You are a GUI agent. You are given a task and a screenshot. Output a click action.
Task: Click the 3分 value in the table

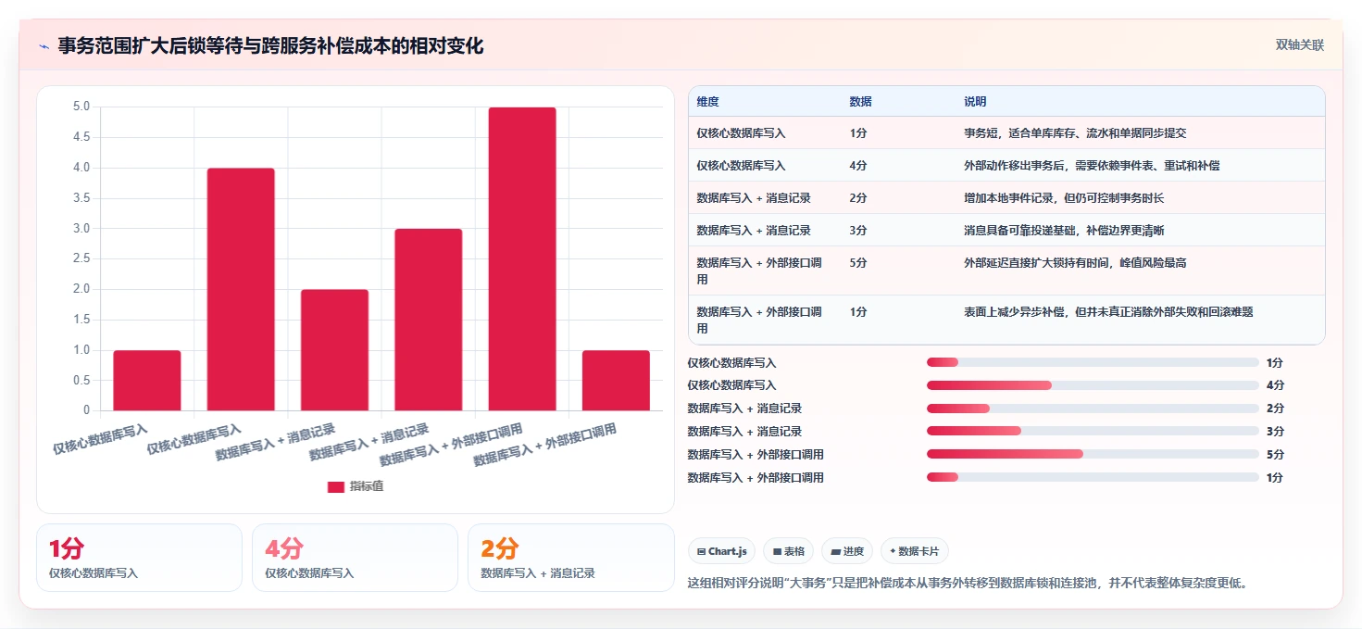(x=858, y=231)
